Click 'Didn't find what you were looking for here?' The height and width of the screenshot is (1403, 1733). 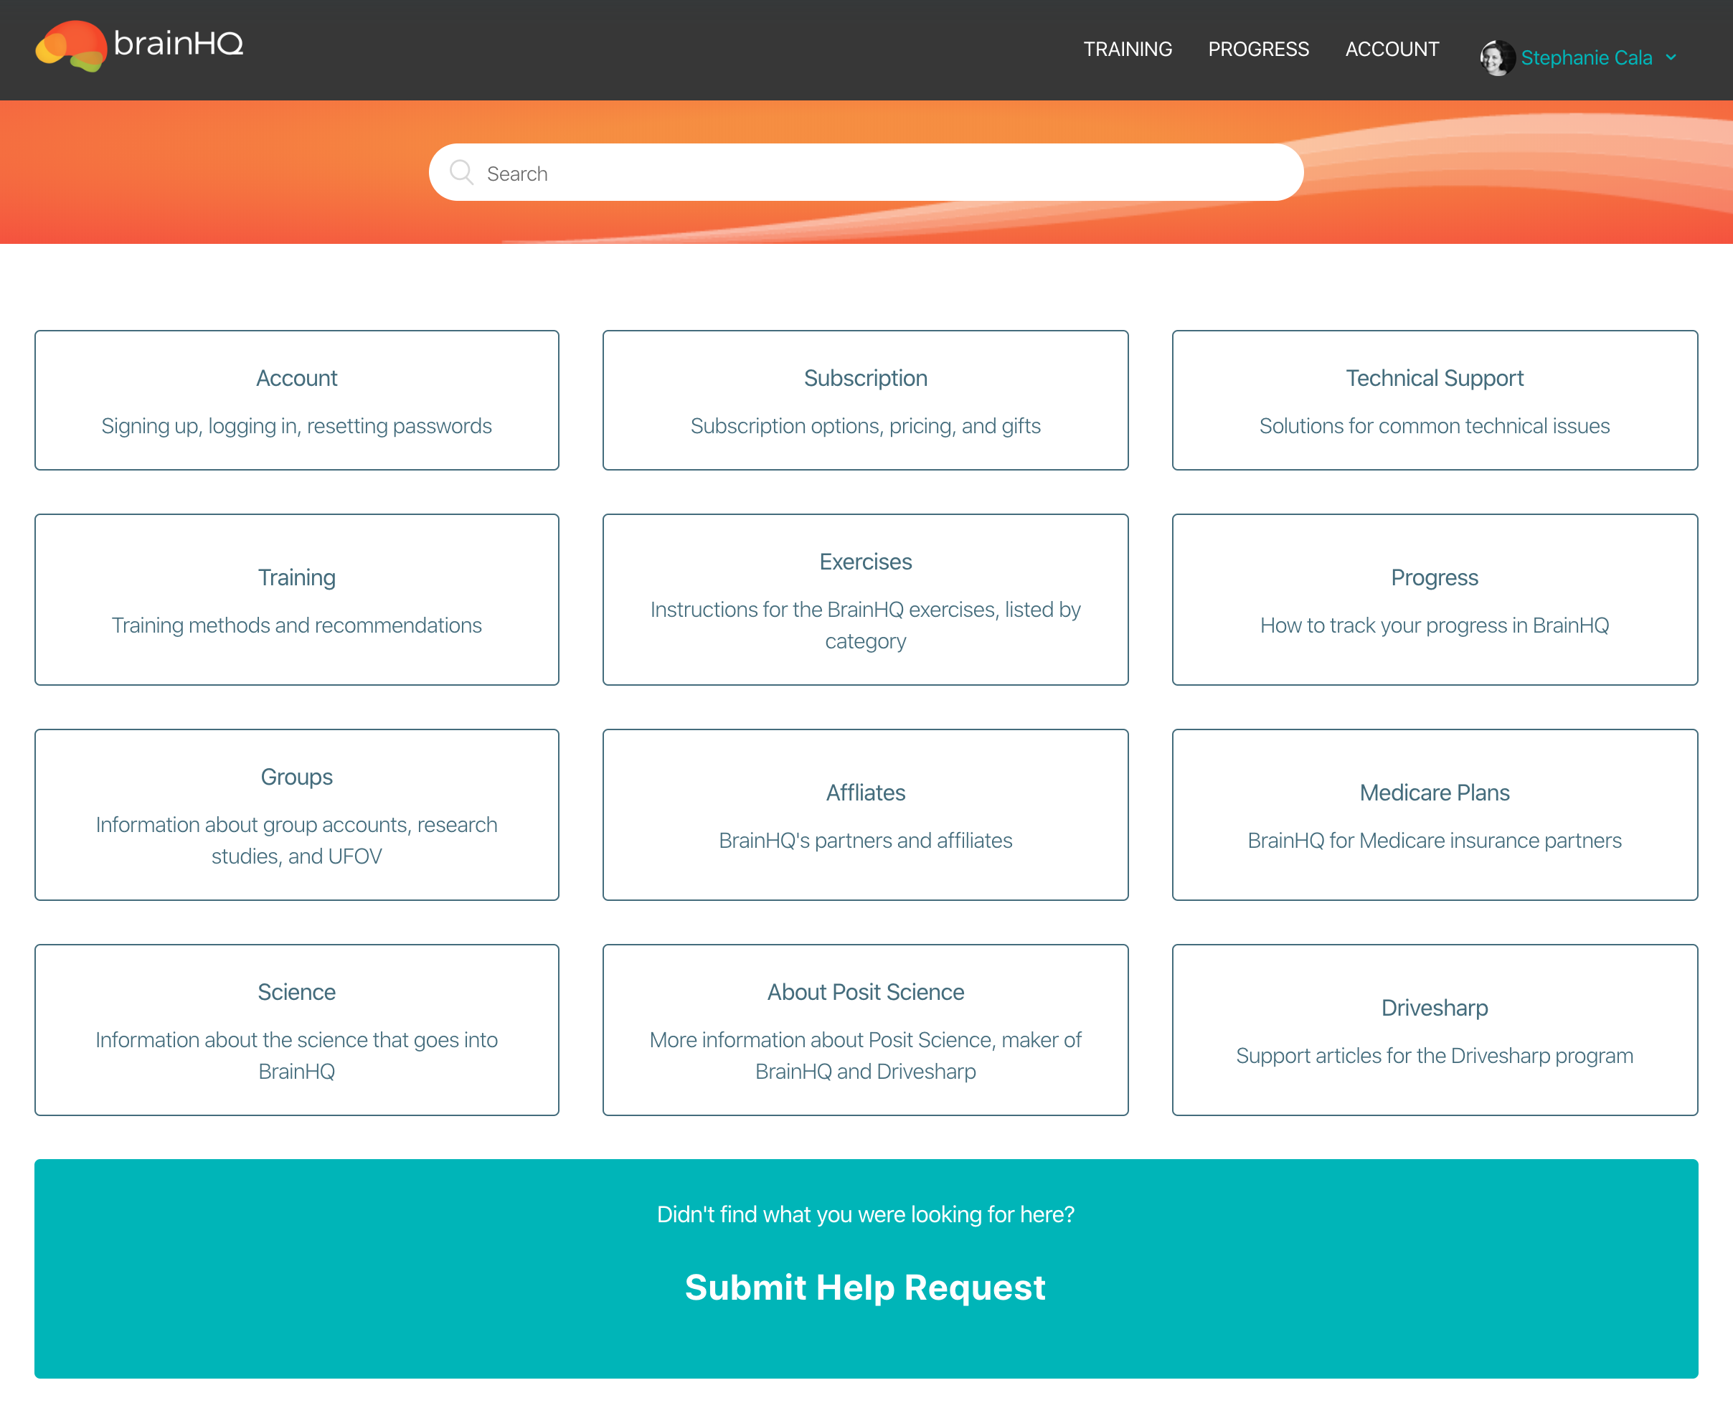point(865,1214)
